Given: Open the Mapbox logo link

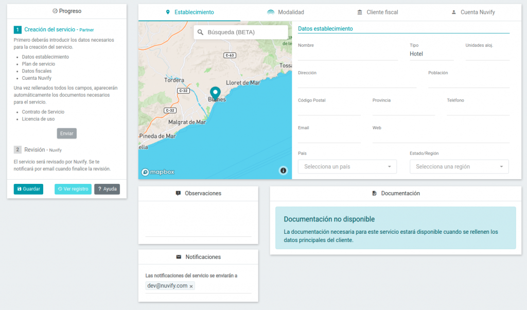Looking at the screenshot, I should click(158, 172).
